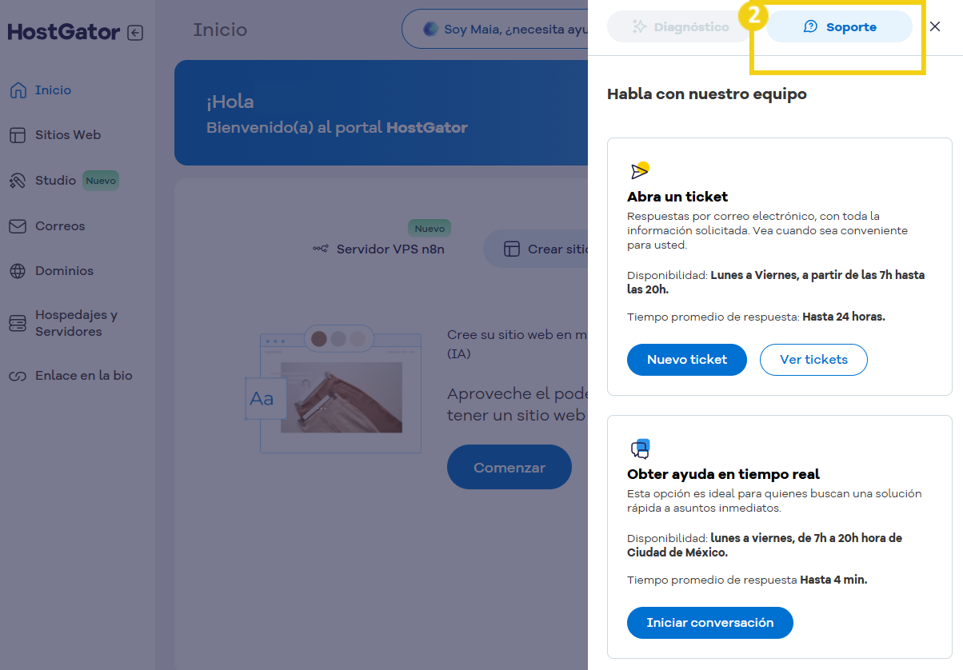Click the paper plane icon above Abra un ticket
The height and width of the screenshot is (670, 963).
pos(640,169)
